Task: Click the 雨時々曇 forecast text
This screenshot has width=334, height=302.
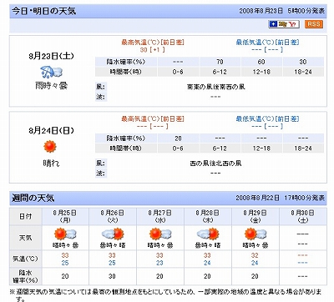Action: 51,86
